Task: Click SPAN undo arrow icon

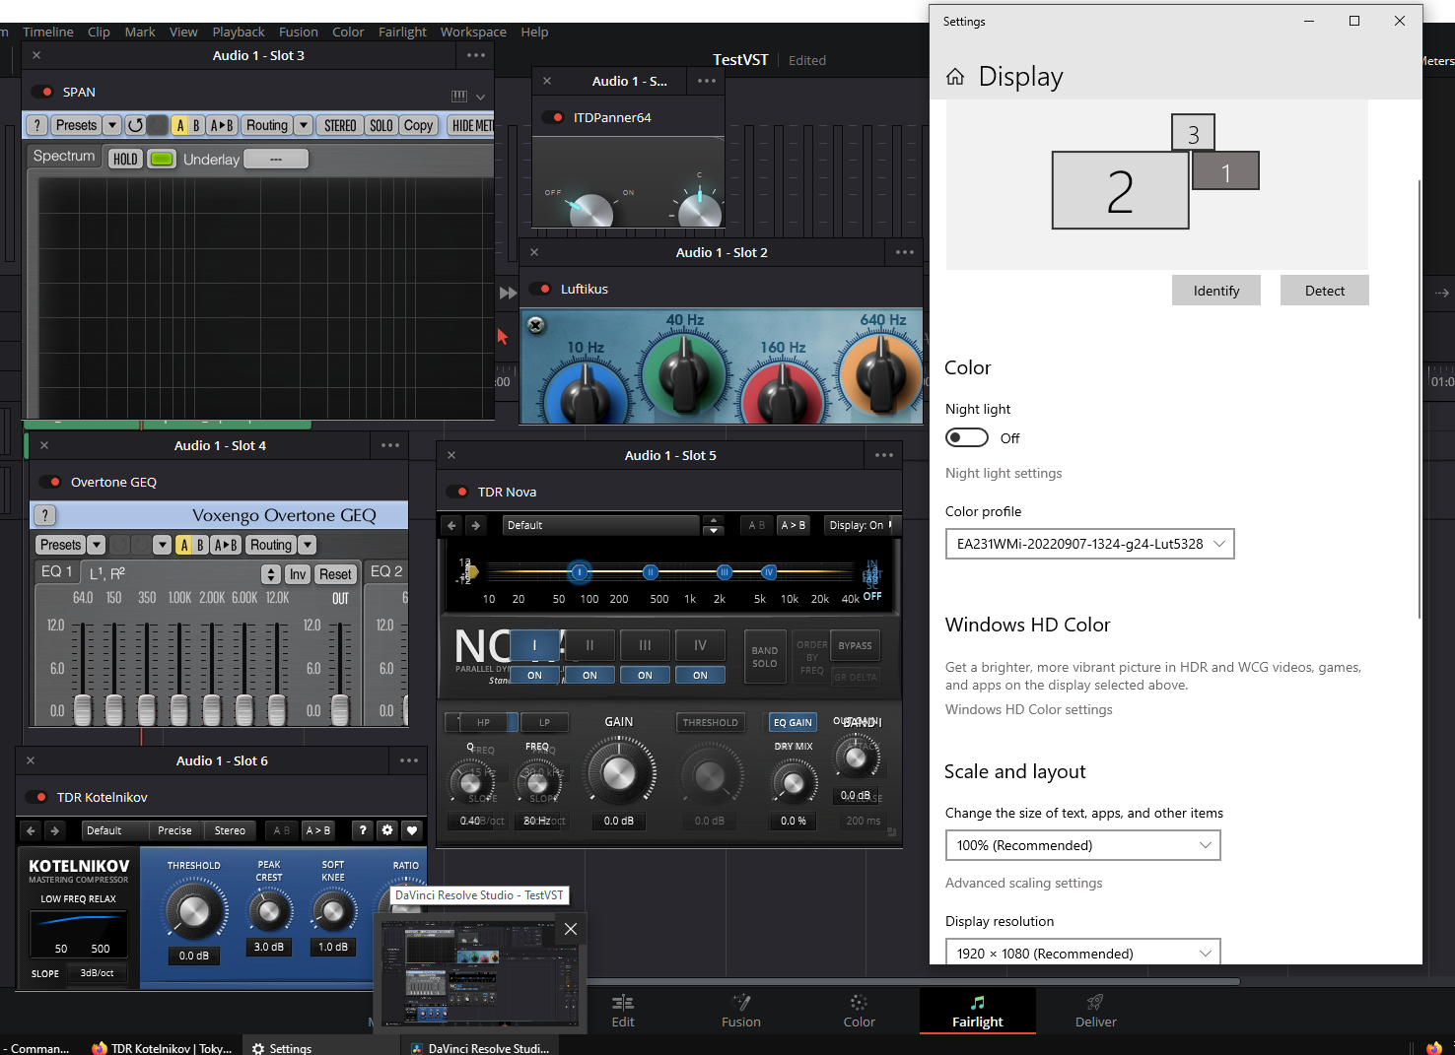Action: coord(135,125)
